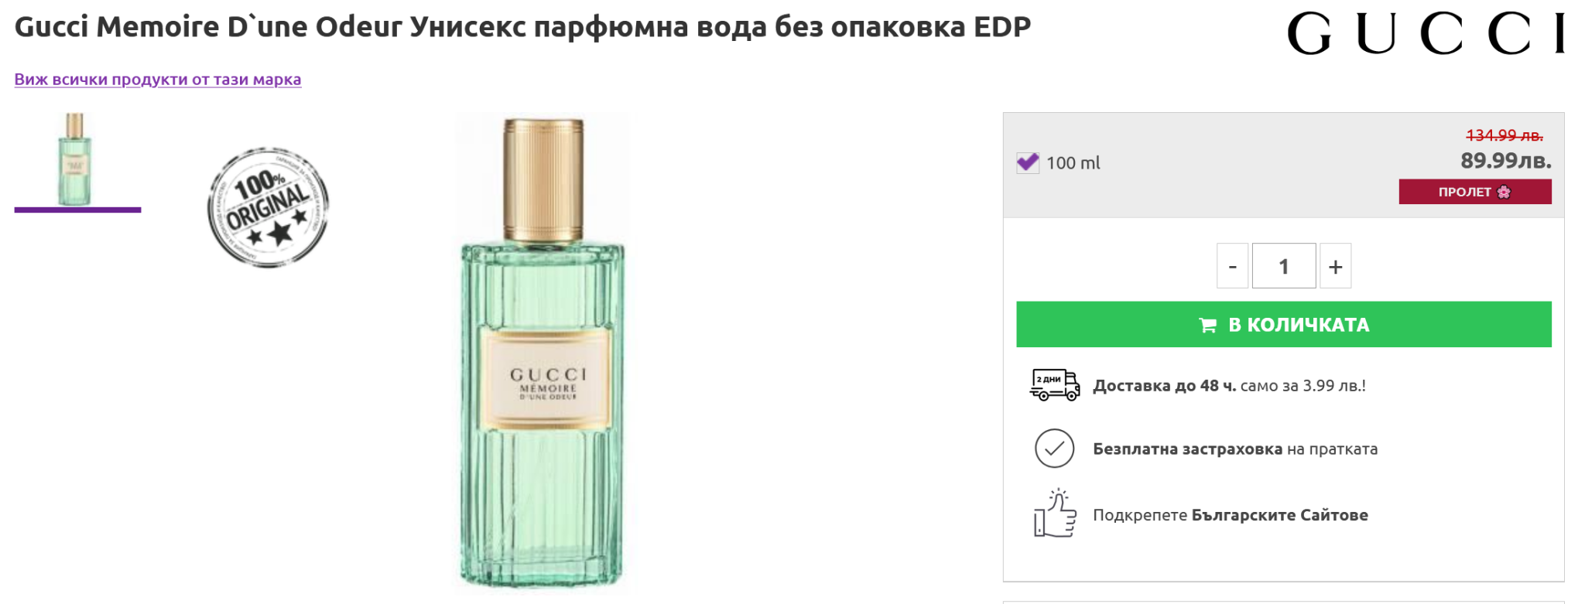This screenshot has width=1585, height=604.
Task: Click the 100% Original stamp badge
Action: click(x=268, y=207)
